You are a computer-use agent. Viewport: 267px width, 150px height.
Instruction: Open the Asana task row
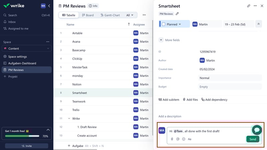tap(103, 41)
